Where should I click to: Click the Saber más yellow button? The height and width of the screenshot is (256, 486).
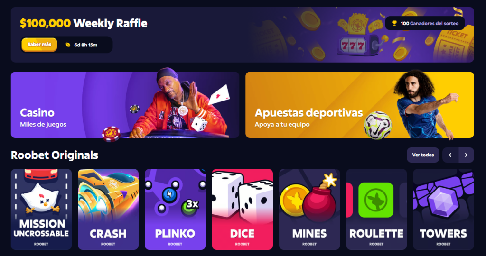[39, 45]
